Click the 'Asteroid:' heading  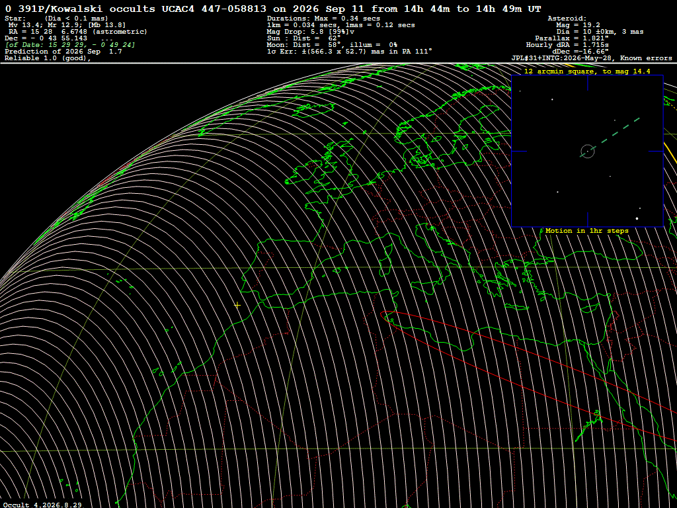[x=567, y=18]
